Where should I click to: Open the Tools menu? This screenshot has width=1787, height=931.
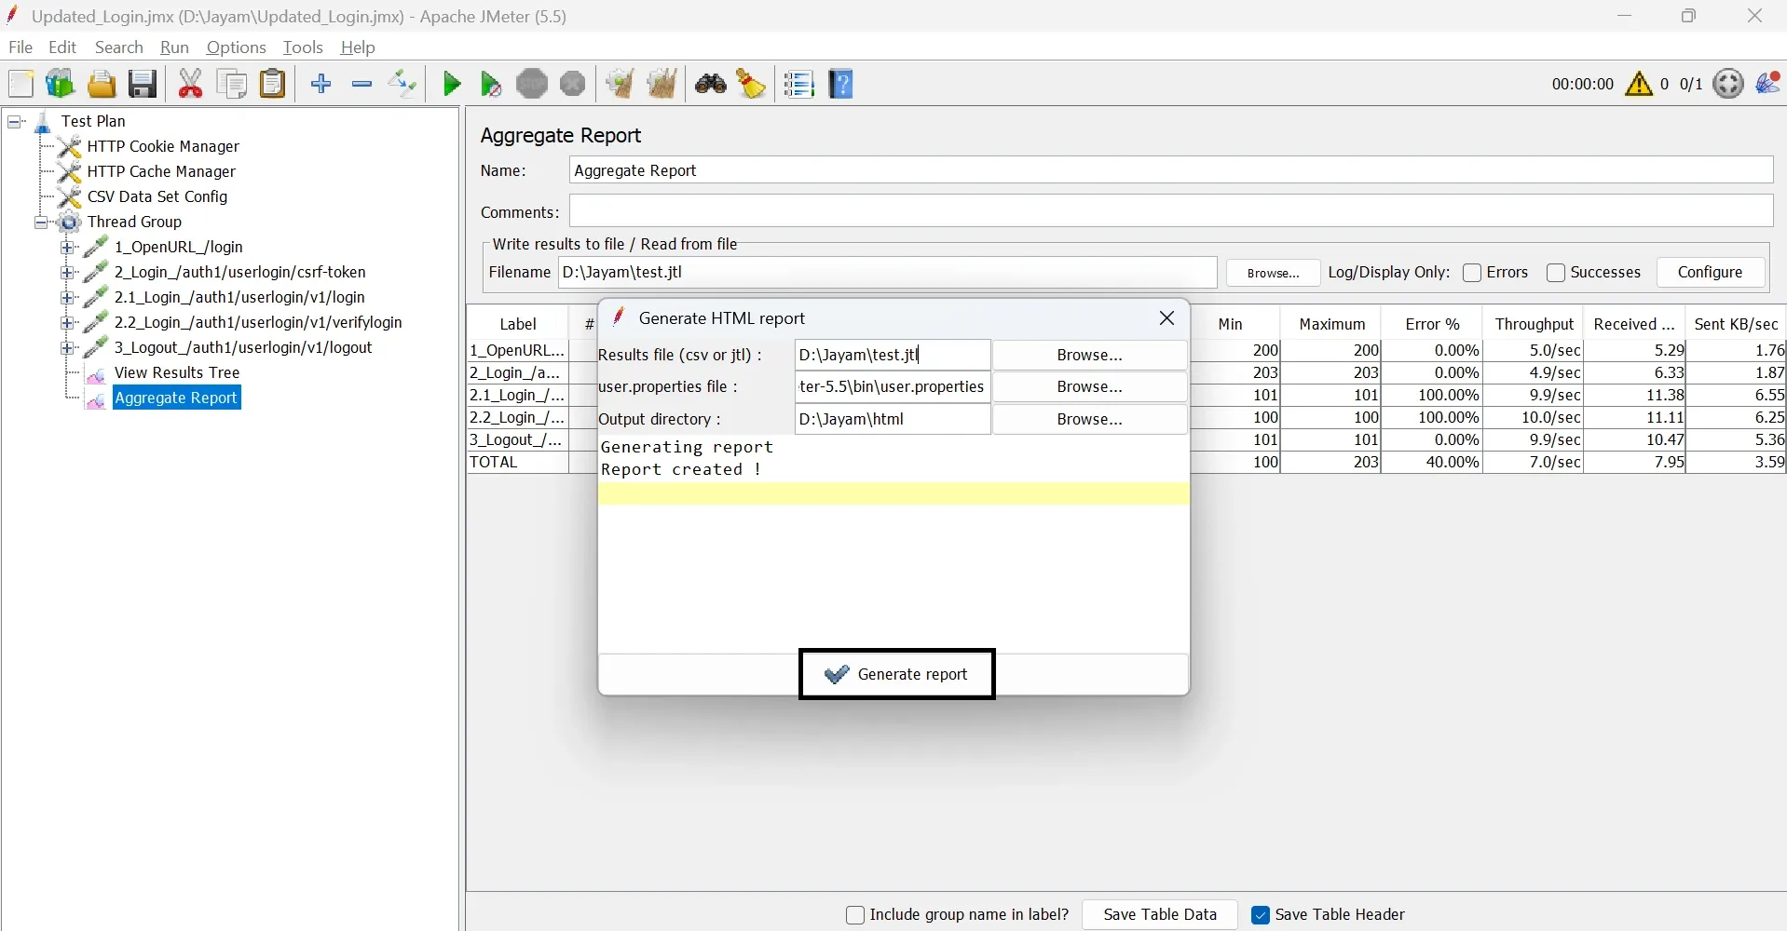303,47
